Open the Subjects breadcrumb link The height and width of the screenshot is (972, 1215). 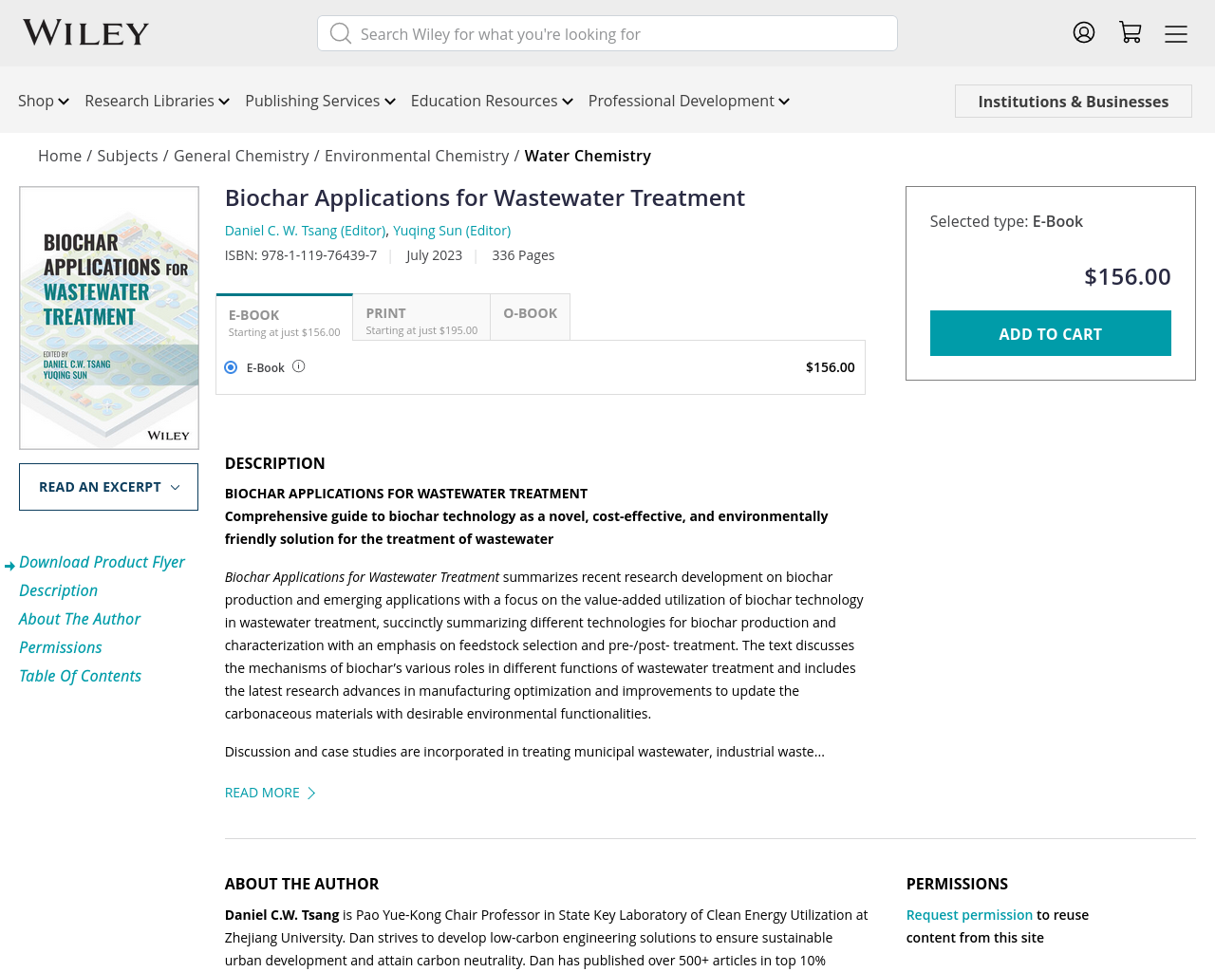pyautogui.click(x=127, y=156)
